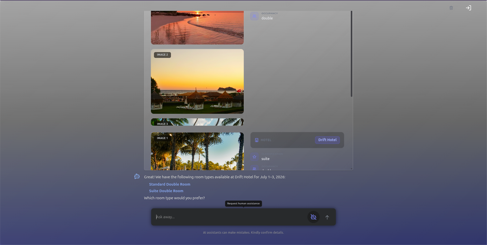Click the 'Which room type would you prefer?' text
Screen dimensions: 487x245
coord(175,198)
